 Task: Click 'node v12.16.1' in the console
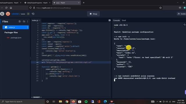[x=121, y=25]
